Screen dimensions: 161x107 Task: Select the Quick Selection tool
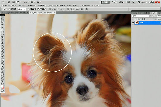pos(2,28)
